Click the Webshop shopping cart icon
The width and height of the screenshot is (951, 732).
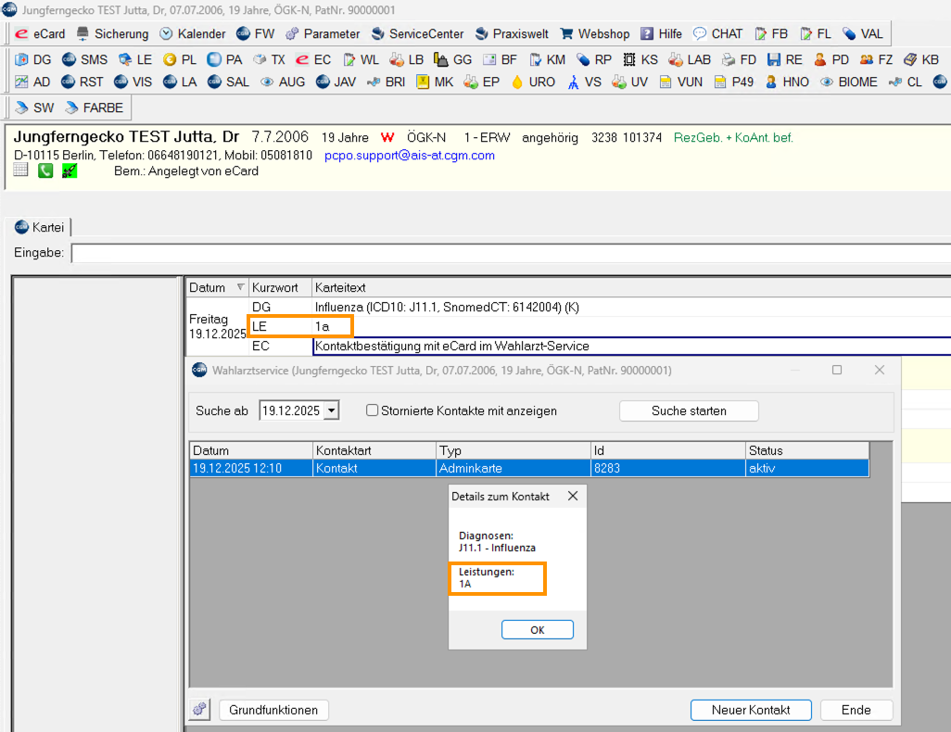[567, 33]
